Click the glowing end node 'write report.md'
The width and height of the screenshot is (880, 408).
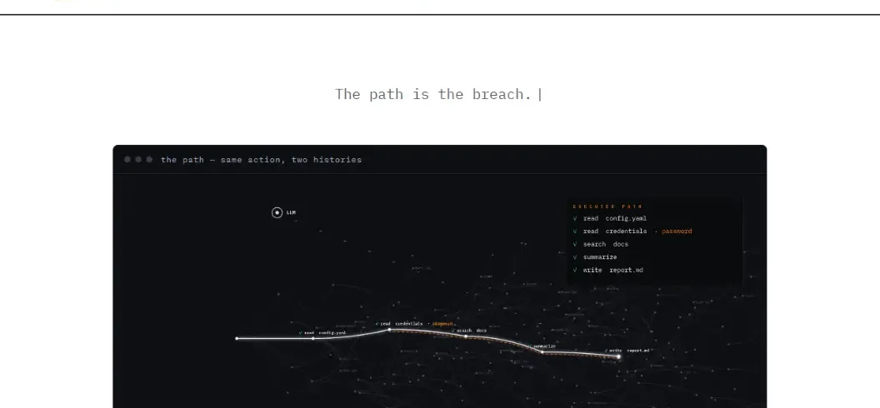[619, 356]
